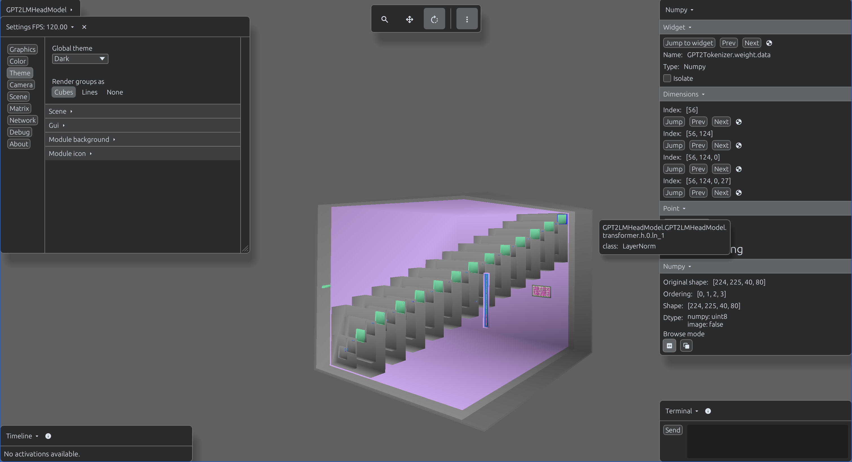This screenshot has height=462, width=852.
Task: Open the Terminal info icon
Action: [x=708, y=411]
